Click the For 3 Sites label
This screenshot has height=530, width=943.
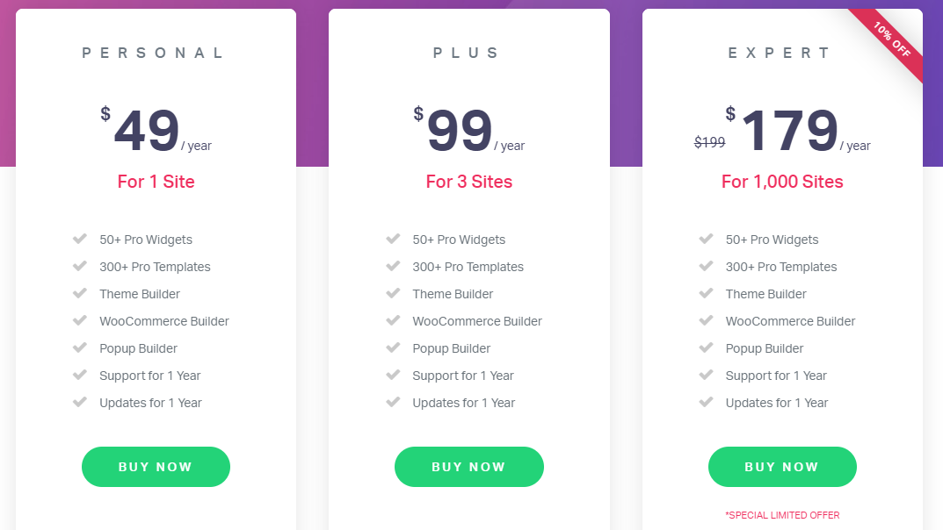point(468,182)
